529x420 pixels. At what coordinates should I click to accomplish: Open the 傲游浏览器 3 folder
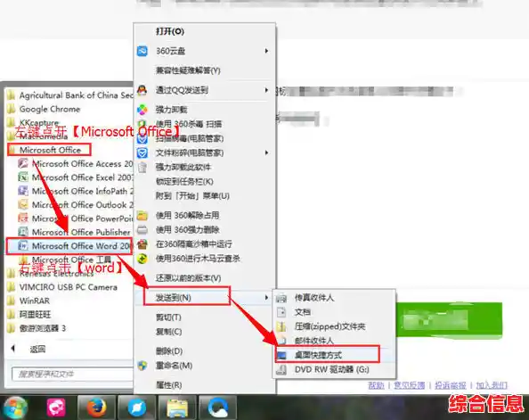click(37, 328)
